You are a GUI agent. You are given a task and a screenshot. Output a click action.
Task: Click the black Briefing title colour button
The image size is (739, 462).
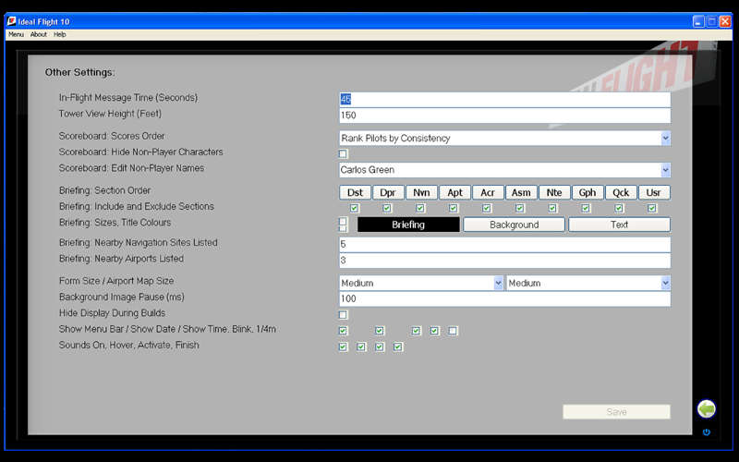click(408, 225)
